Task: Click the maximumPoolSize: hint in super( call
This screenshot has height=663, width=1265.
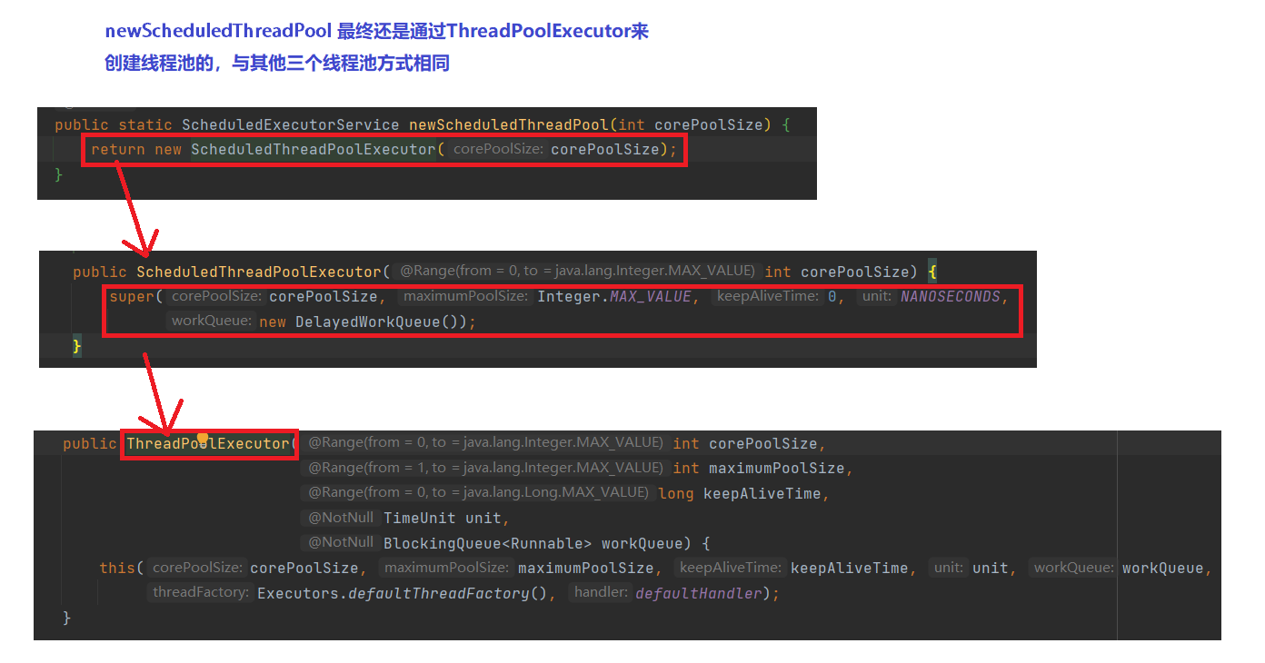Action: tap(465, 296)
